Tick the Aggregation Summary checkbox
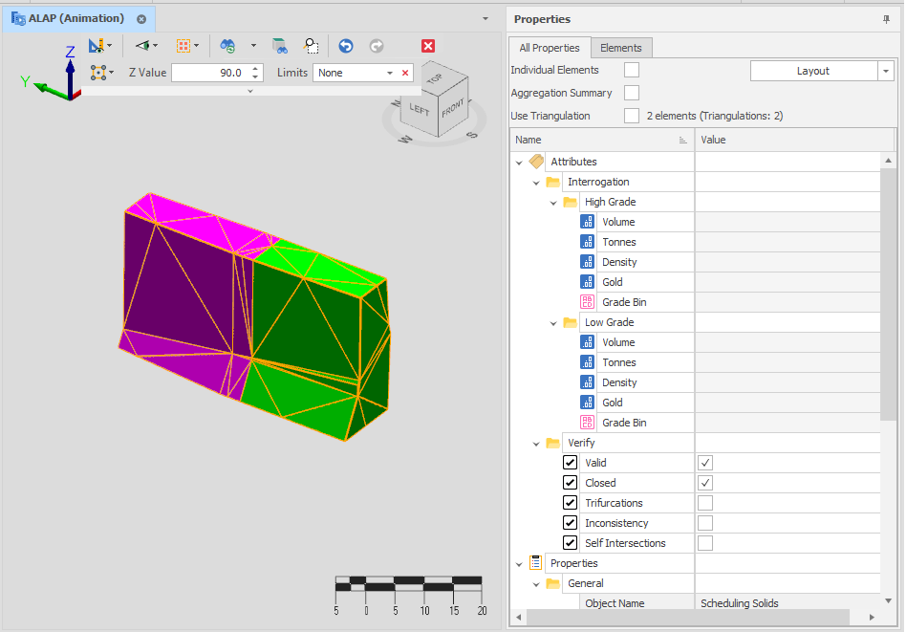Viewport: 906px width, 632px height. click(x=632, y=93)
